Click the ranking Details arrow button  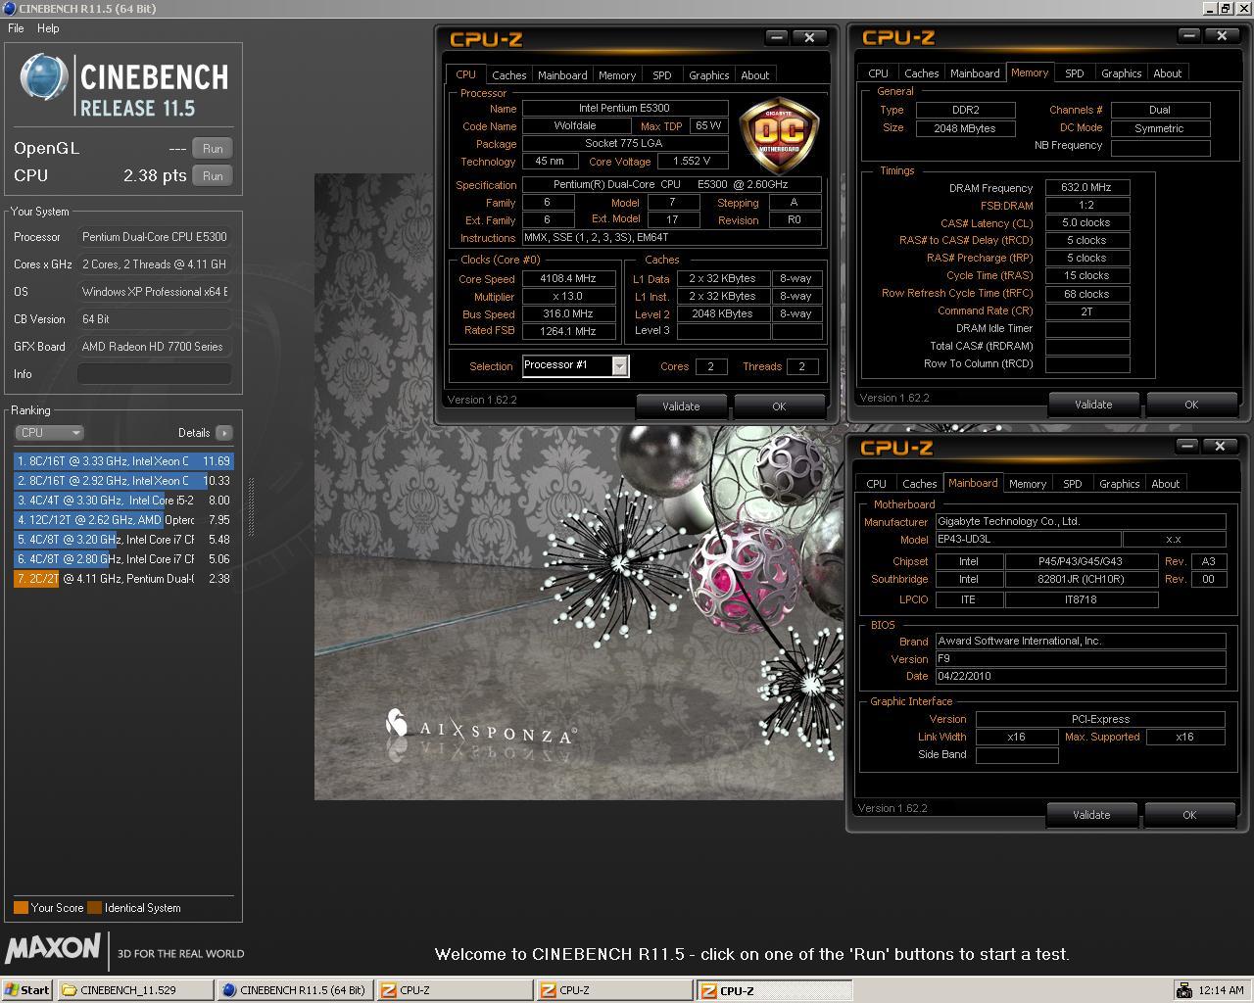(224, 433)
